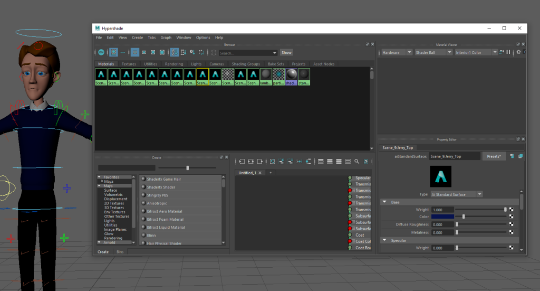Open the Interior1 Color environment dropdown
540x291 pixels.
[476, 52]
